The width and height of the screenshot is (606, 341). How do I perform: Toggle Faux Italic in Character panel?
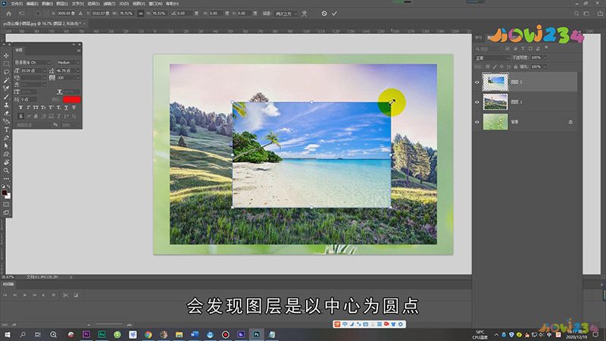coord(28,108)
